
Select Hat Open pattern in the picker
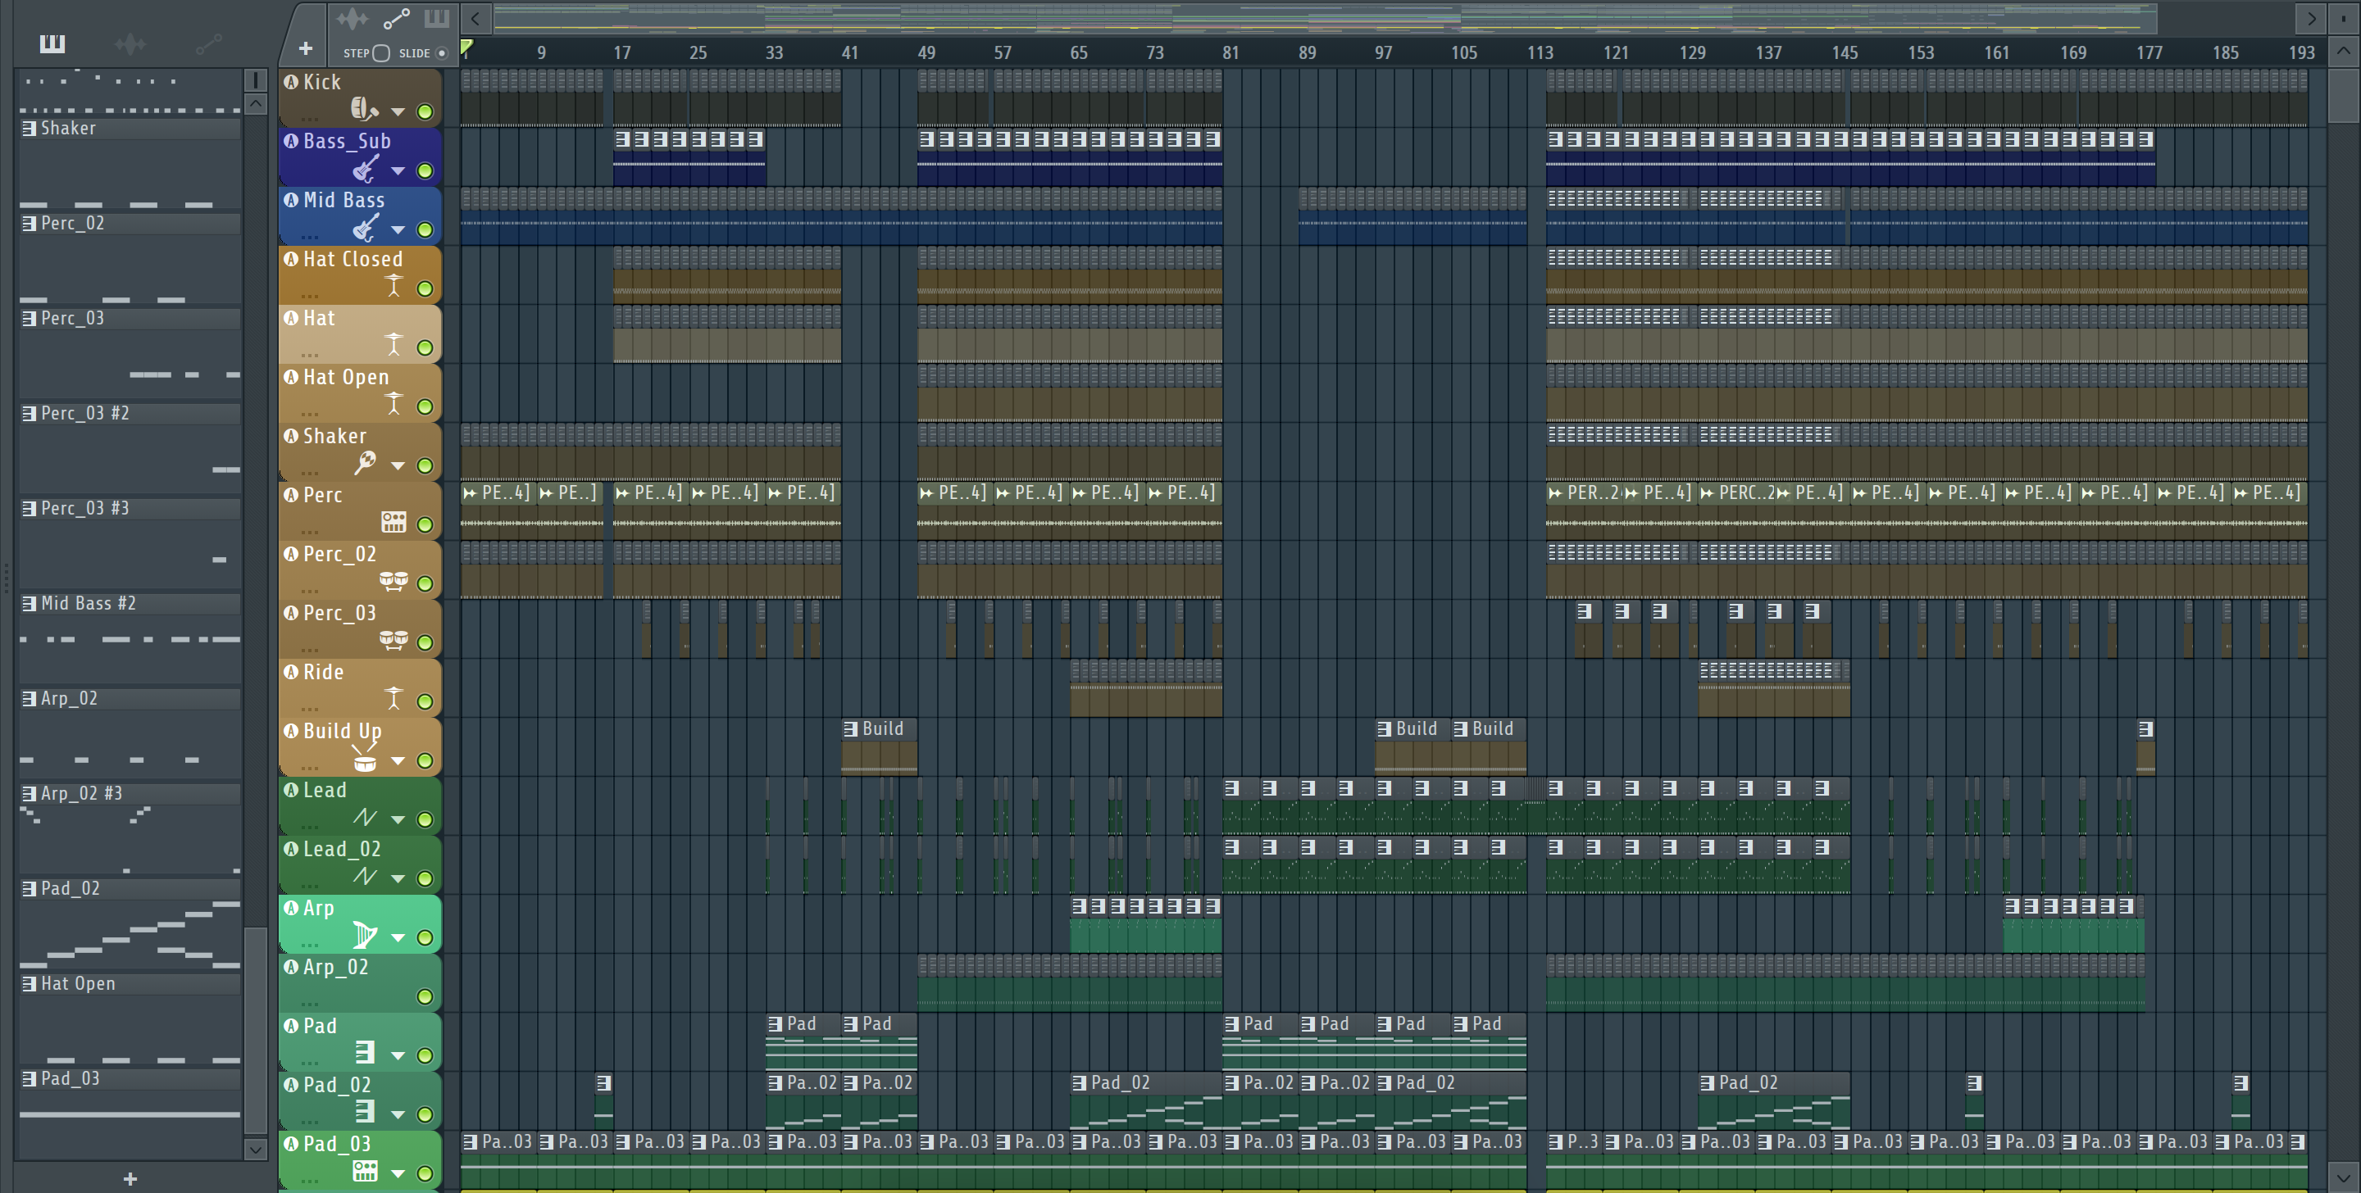pyautogui.click(x=130, y=983)
